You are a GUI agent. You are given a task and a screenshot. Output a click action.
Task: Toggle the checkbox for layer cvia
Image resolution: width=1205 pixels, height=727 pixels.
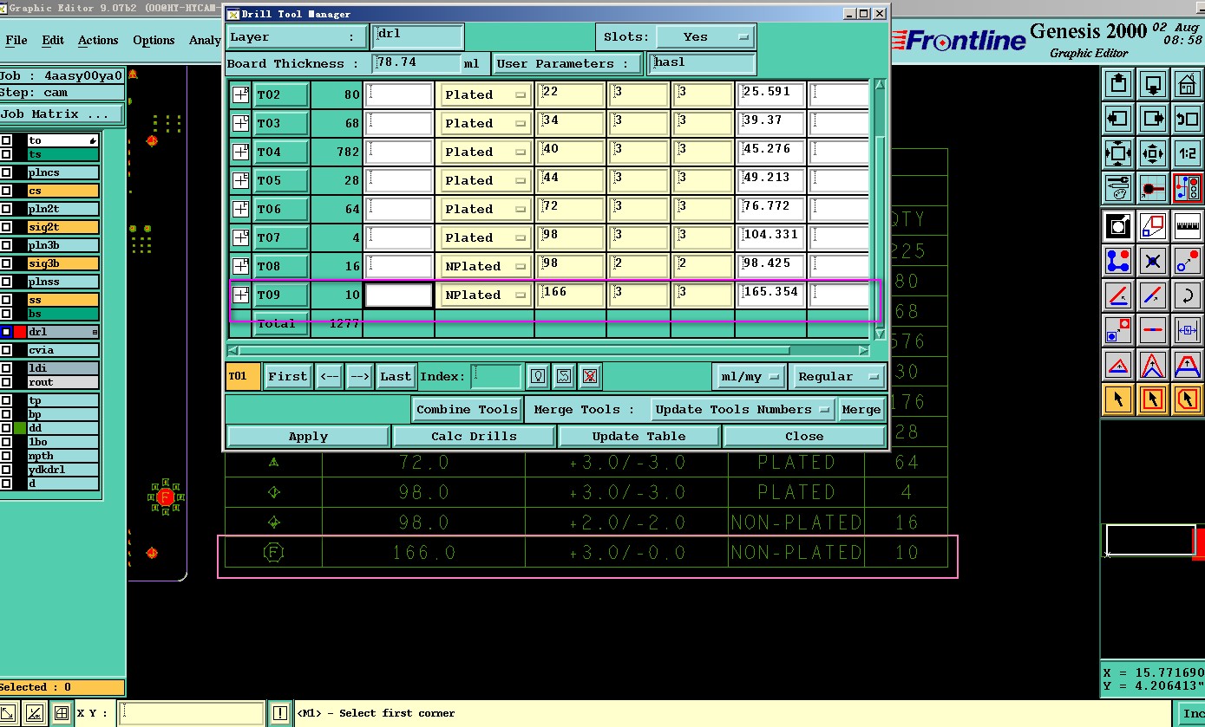6,350
